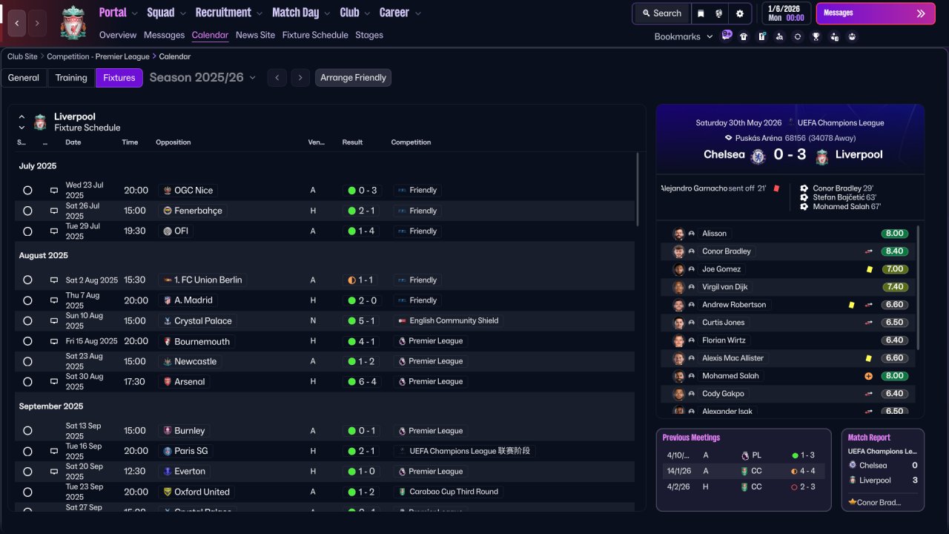
Task: Click the circular arrows bookmark icon
Action: [797, 36]
